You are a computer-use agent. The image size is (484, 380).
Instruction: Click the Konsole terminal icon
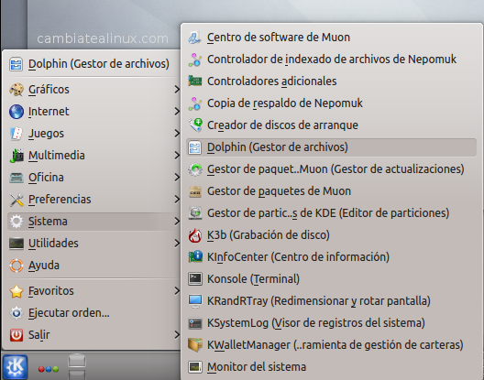195,279
